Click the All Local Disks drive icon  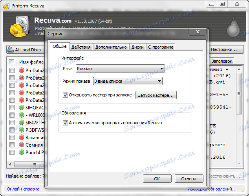11,49
